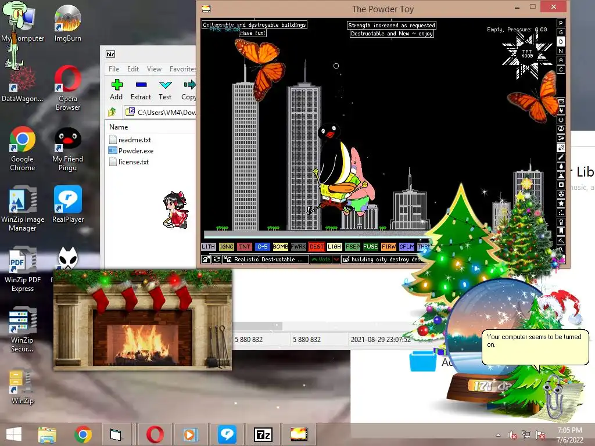This screenshot has width=595, height=446.
Task: Open the File menu in 7-Zip
Action: coord(114,69)
